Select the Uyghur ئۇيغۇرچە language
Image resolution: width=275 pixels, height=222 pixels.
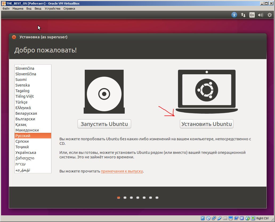pyautogui.click(x=33, y=170)
